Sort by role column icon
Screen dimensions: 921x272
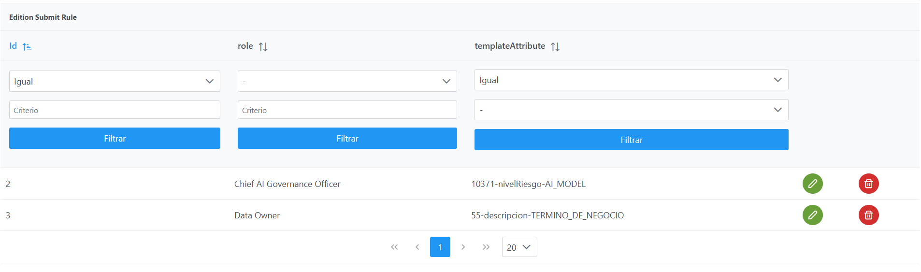tap(263, 46)
